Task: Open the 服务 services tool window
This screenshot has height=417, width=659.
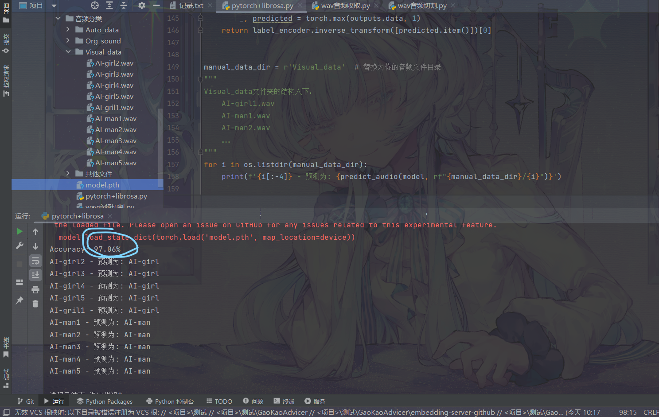Action: pos(315,401)
